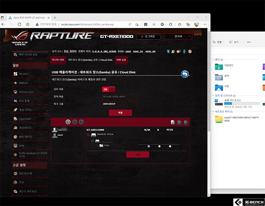Open the AiMesh sidebar menu item
The width and height of the screenshot is (265, 206).
pyautogui.click(x=30, y=83)
